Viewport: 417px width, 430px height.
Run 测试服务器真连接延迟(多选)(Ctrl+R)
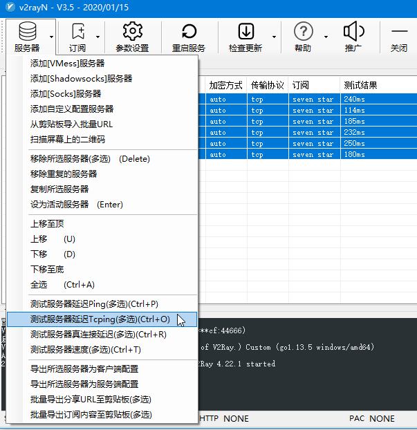tap(102, 335)
